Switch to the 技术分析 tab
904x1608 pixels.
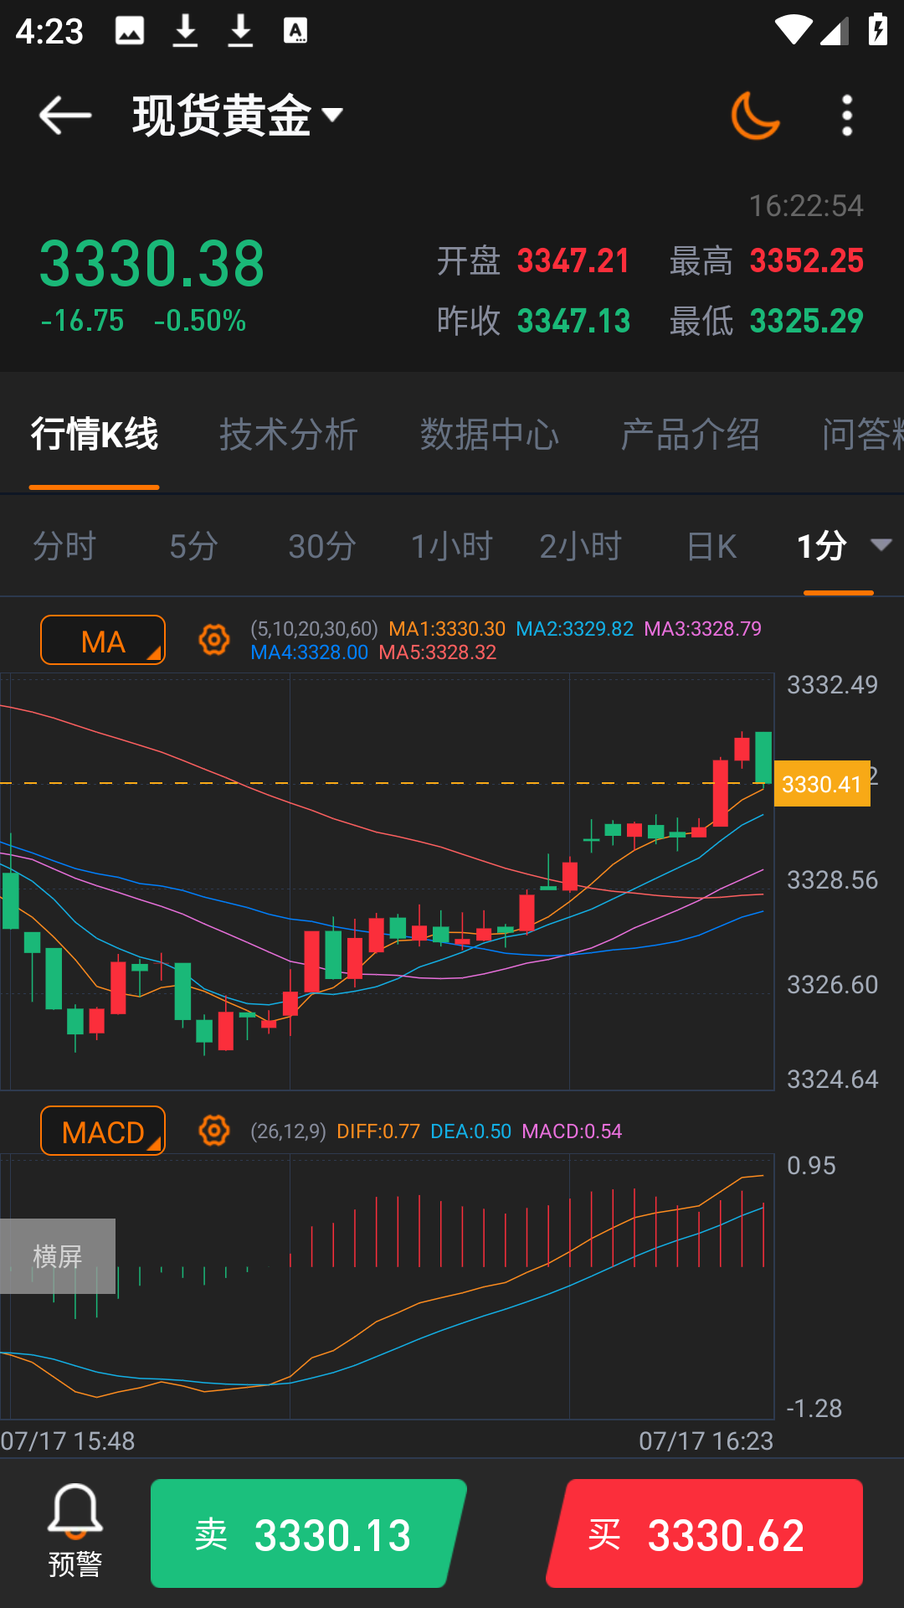pos(289,435)
